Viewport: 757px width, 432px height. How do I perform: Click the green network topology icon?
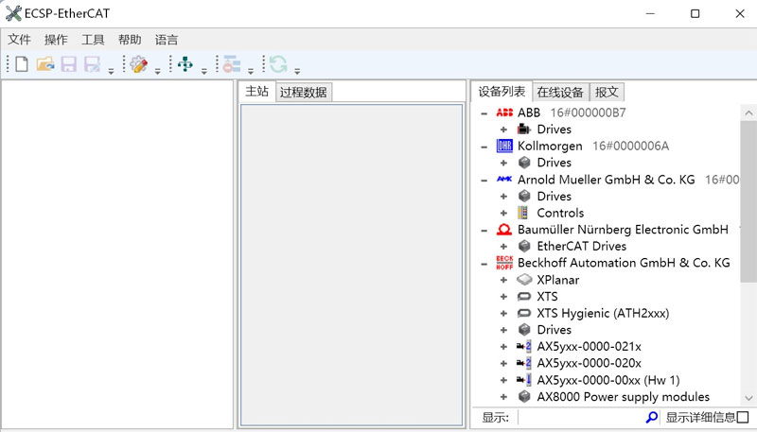[185, 63]
